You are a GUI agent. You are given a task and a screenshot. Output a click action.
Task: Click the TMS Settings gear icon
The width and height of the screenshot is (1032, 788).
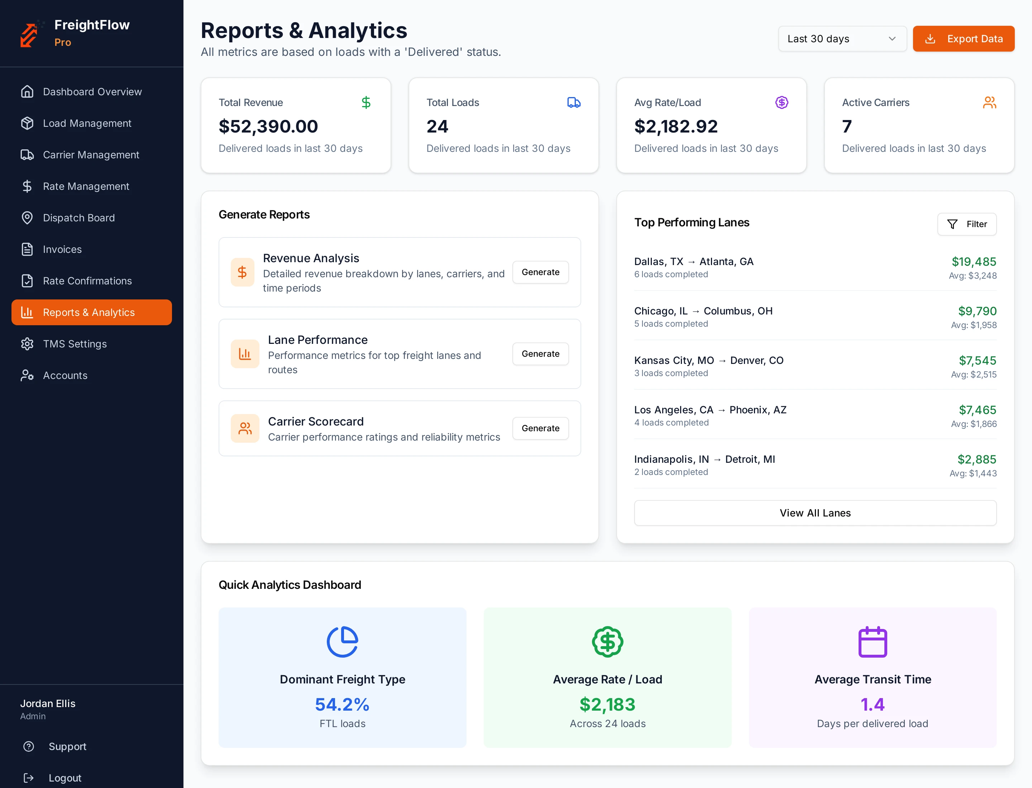tap(27, 344)
